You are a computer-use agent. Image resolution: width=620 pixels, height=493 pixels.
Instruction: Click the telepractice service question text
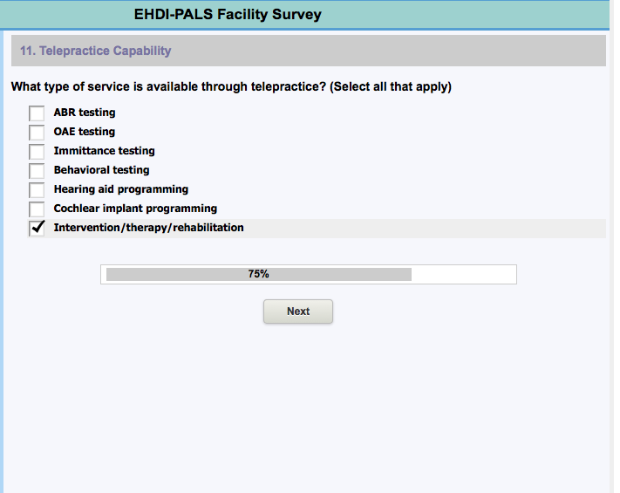pyautogui.click(x=231, y=87)
